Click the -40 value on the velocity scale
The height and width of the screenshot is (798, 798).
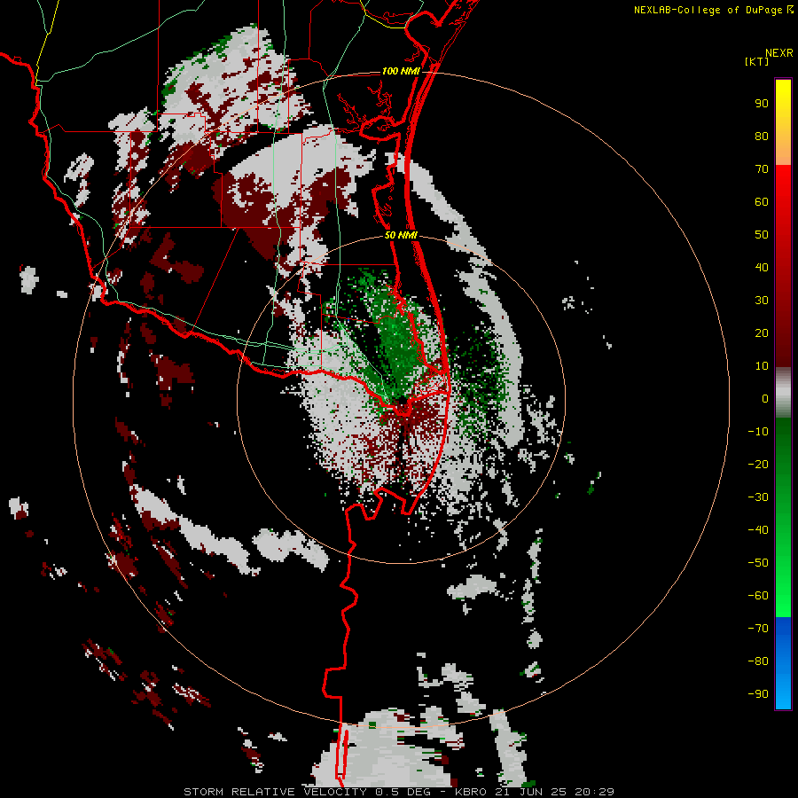758,530
